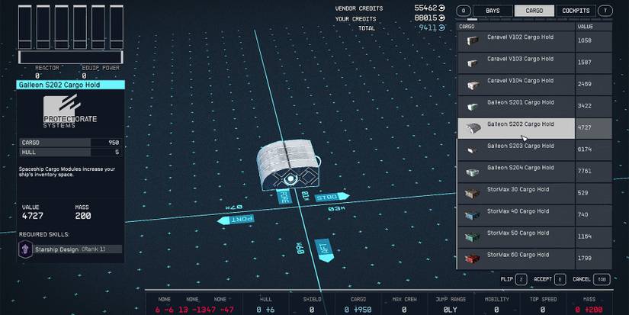Click the PORT direction marker

pyautogui.click(x=234, y=220)
